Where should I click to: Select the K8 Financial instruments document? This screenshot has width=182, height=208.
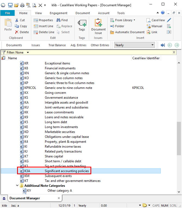coord(81,68)
